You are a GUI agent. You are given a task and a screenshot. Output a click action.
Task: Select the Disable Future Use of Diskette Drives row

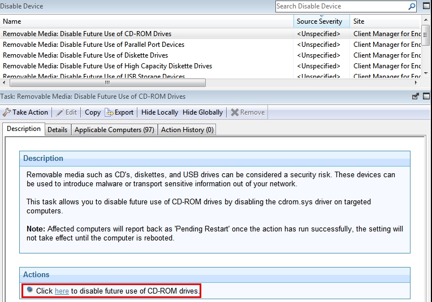[210, 55]
